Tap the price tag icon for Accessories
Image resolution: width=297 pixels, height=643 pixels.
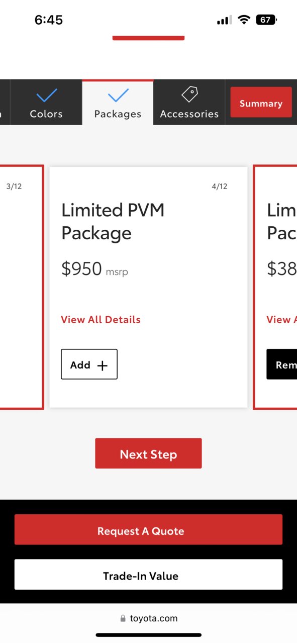189,94
